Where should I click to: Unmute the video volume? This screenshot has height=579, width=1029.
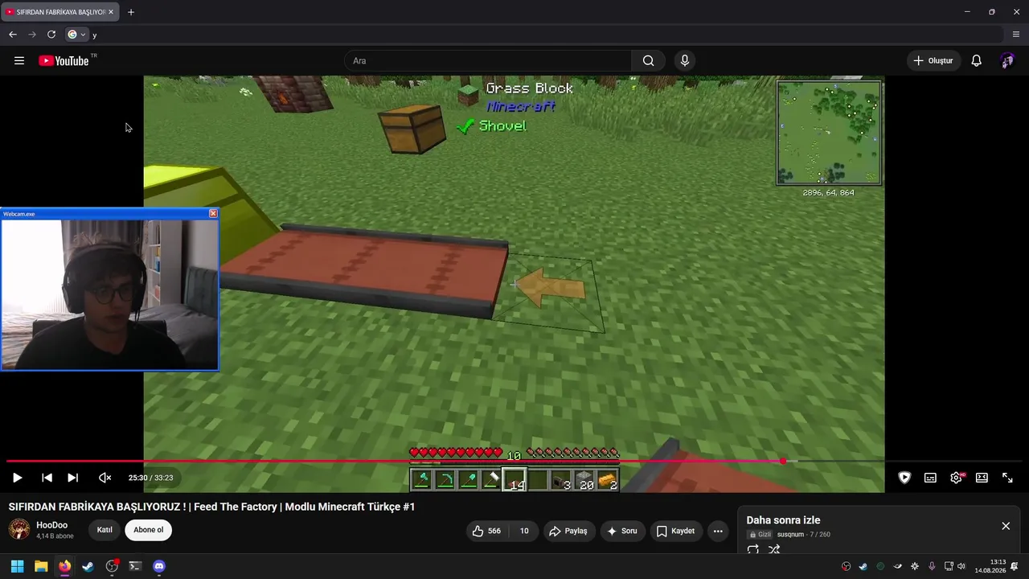(x=105, y=478)
